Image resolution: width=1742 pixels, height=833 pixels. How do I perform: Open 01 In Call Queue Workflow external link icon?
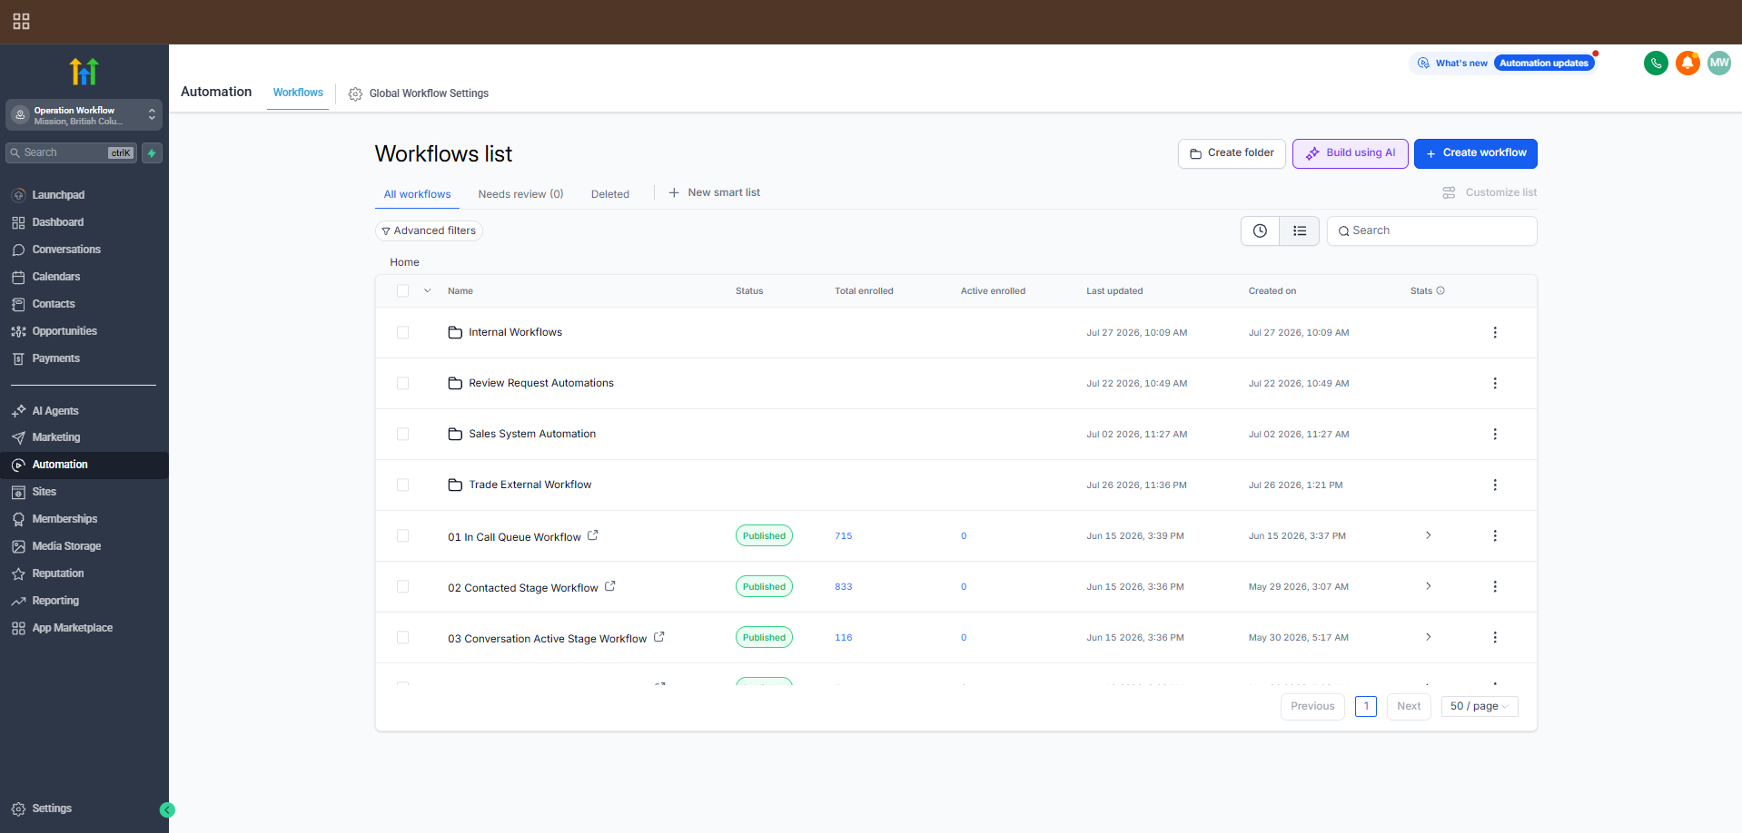click(x=593, y=535)
